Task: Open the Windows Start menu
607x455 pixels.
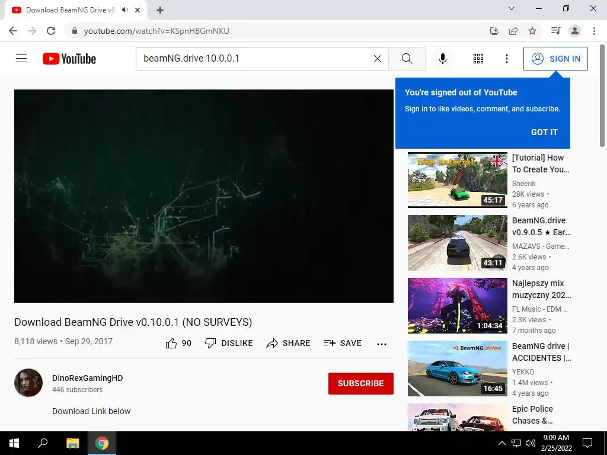Action: pyautogui.click(x=14, y=443)
